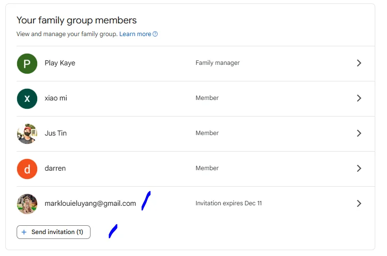Click the plus icon in Send invitation
This screenshot has width=387, height=256.
tap(24, 232)
